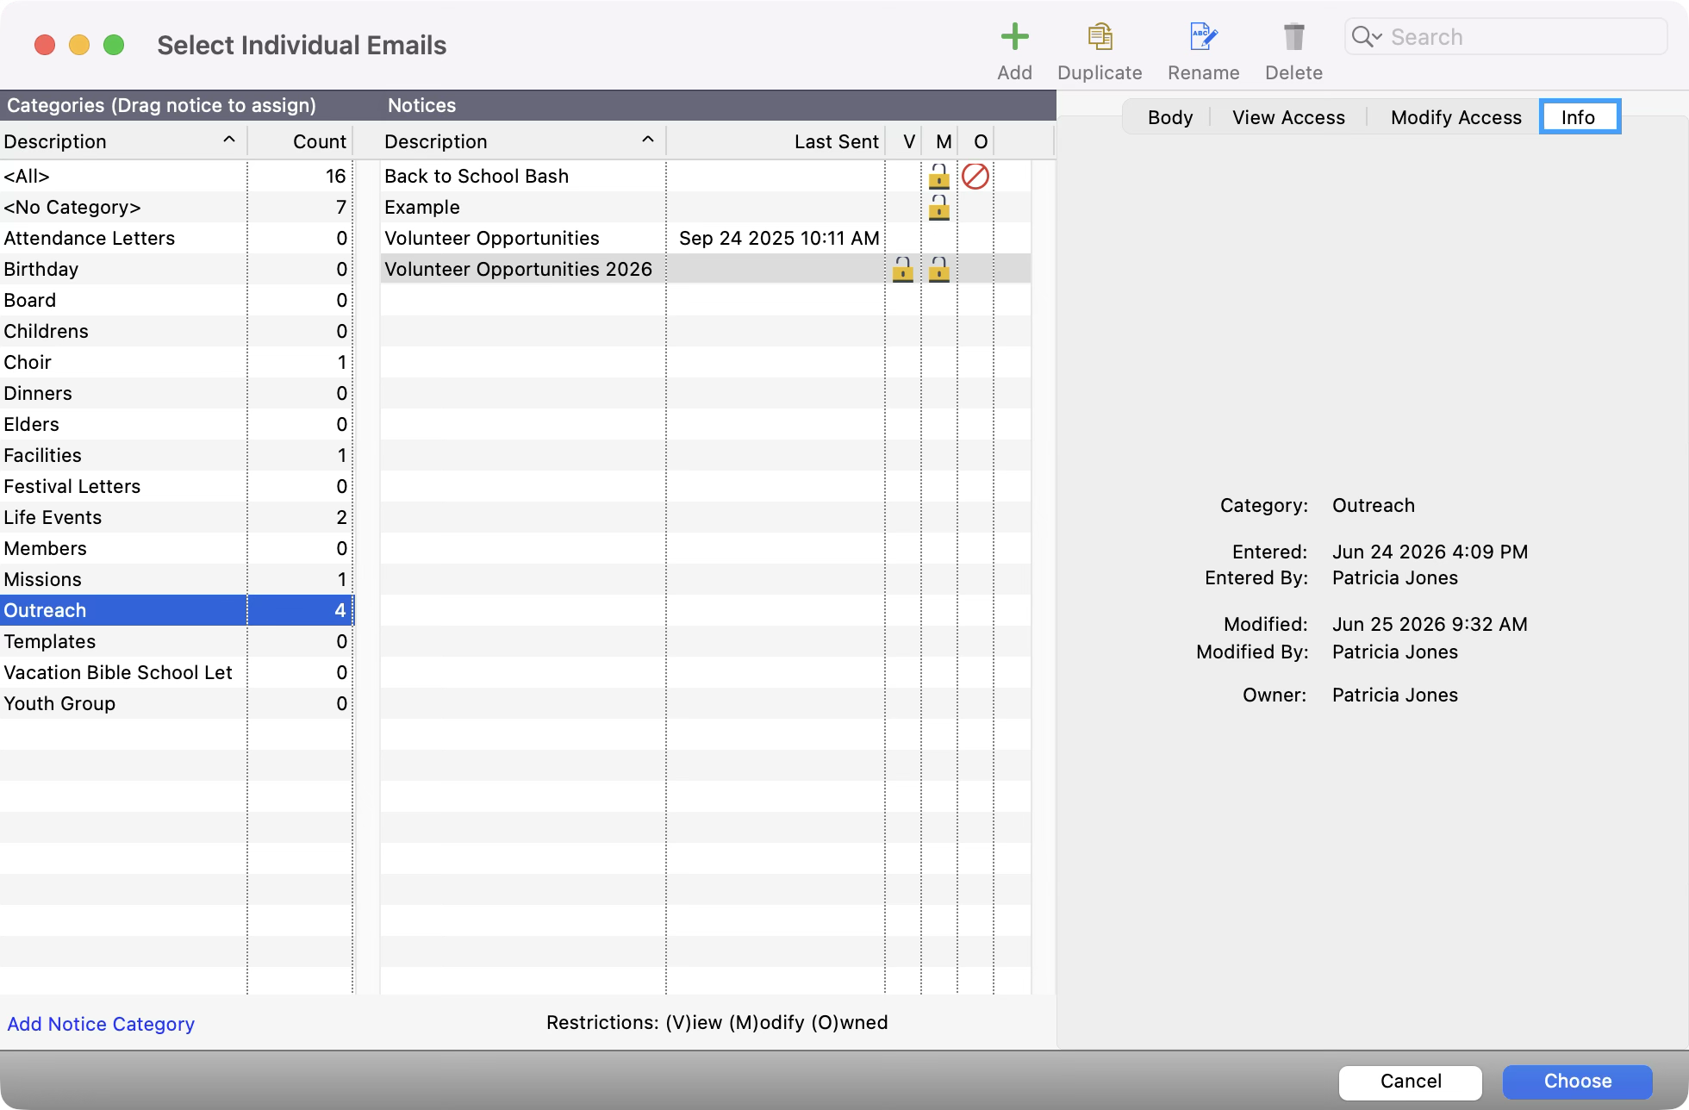1689x1110 pixels.
Task: Click the View lock icon on Volunteer Opportunities 2026
Action: [x=903, y=270]
